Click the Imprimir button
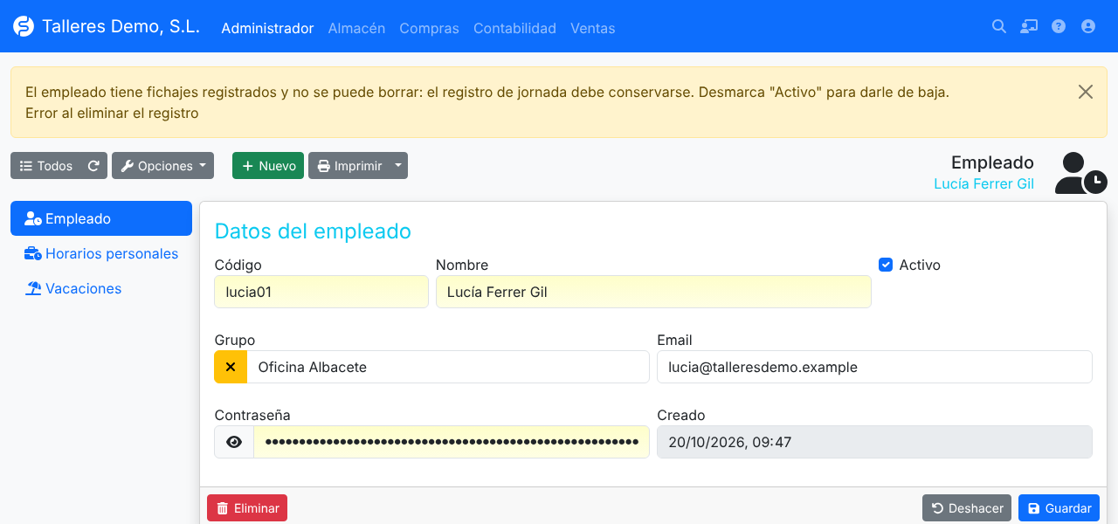The image size is (1118, 524). point(349,166)
